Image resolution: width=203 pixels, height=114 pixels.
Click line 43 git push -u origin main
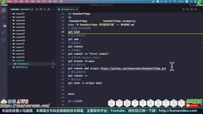click(x=85, y=83)
